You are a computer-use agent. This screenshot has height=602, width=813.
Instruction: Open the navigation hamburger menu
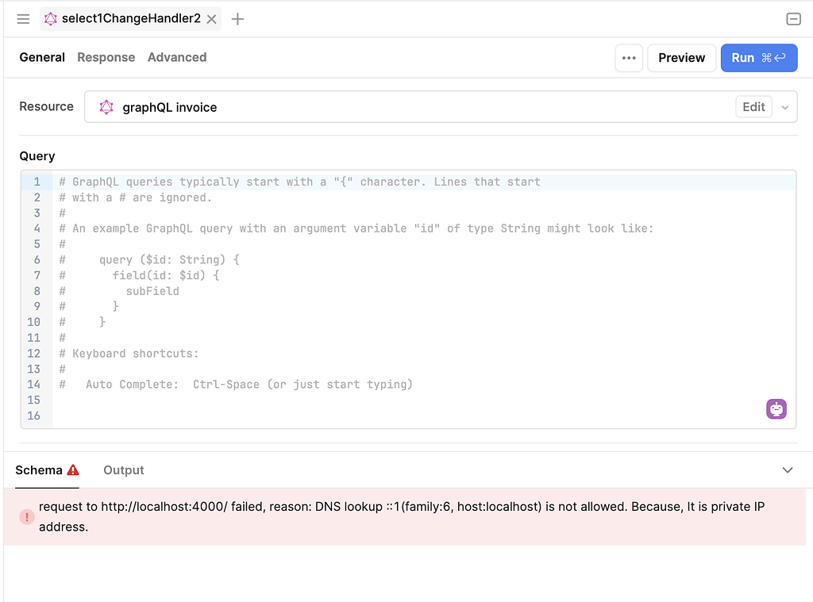pyautogui.click(x=23, y=18)
